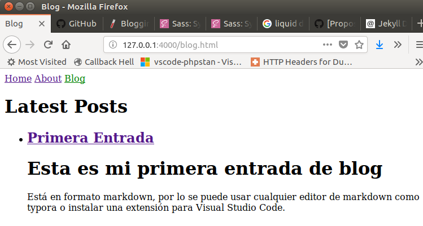Screen dimensions: 423x226
Task: Open the vscode-phpstan bookmark
Action: tap(191, 62)
